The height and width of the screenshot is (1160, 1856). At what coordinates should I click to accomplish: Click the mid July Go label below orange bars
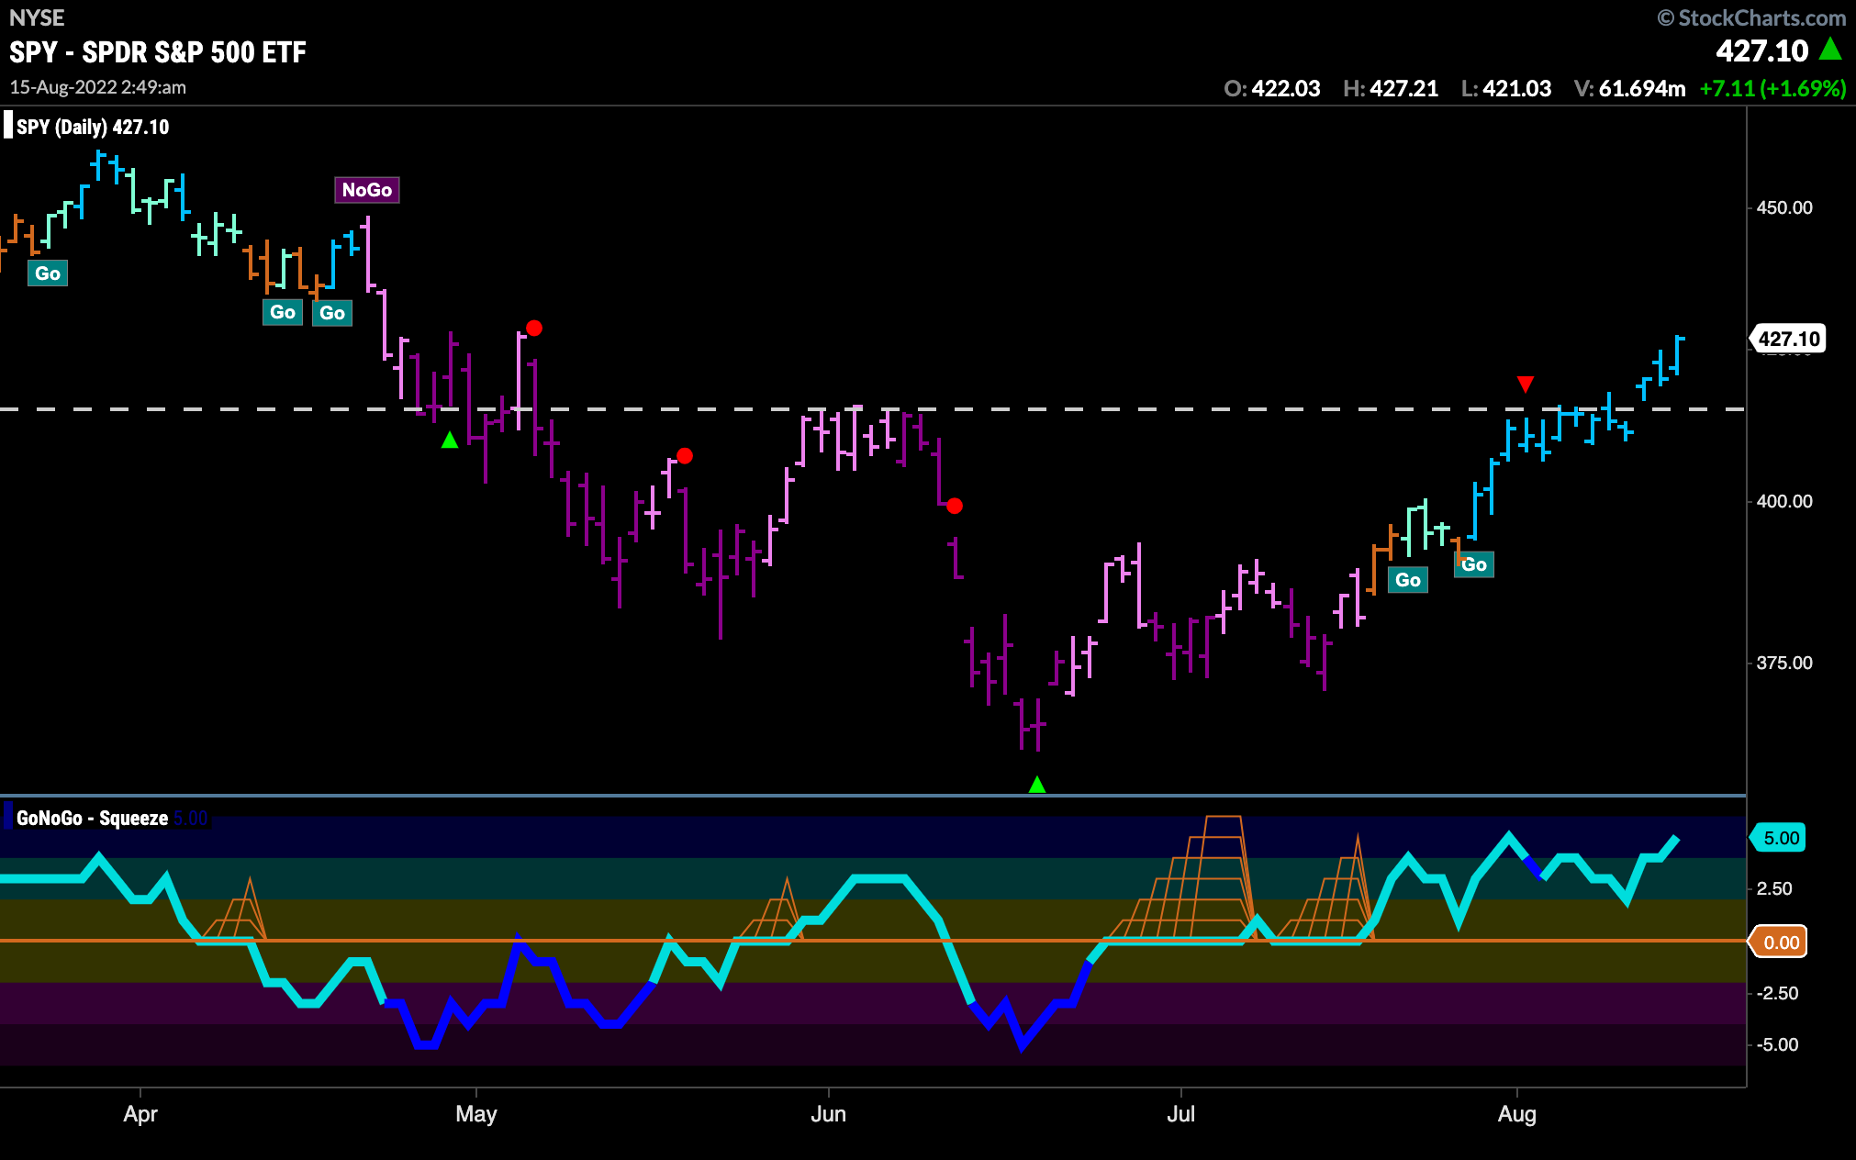1408,580
